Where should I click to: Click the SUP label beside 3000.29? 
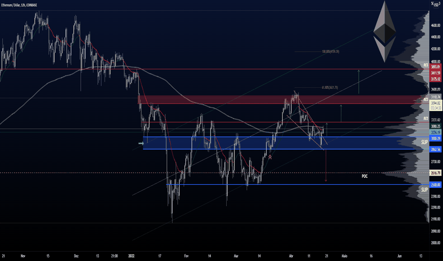click(424, 142)
